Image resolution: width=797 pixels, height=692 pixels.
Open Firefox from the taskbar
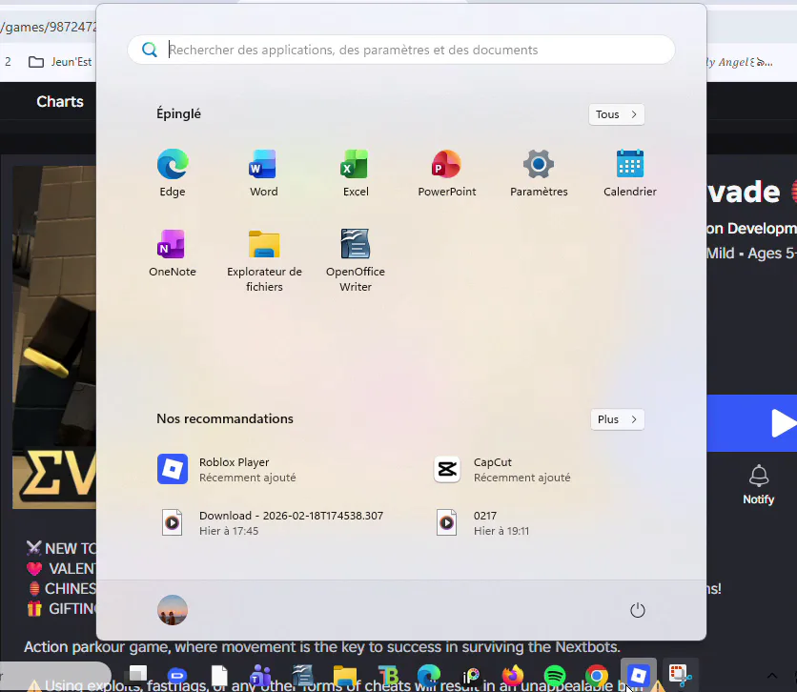coord(512,676)
